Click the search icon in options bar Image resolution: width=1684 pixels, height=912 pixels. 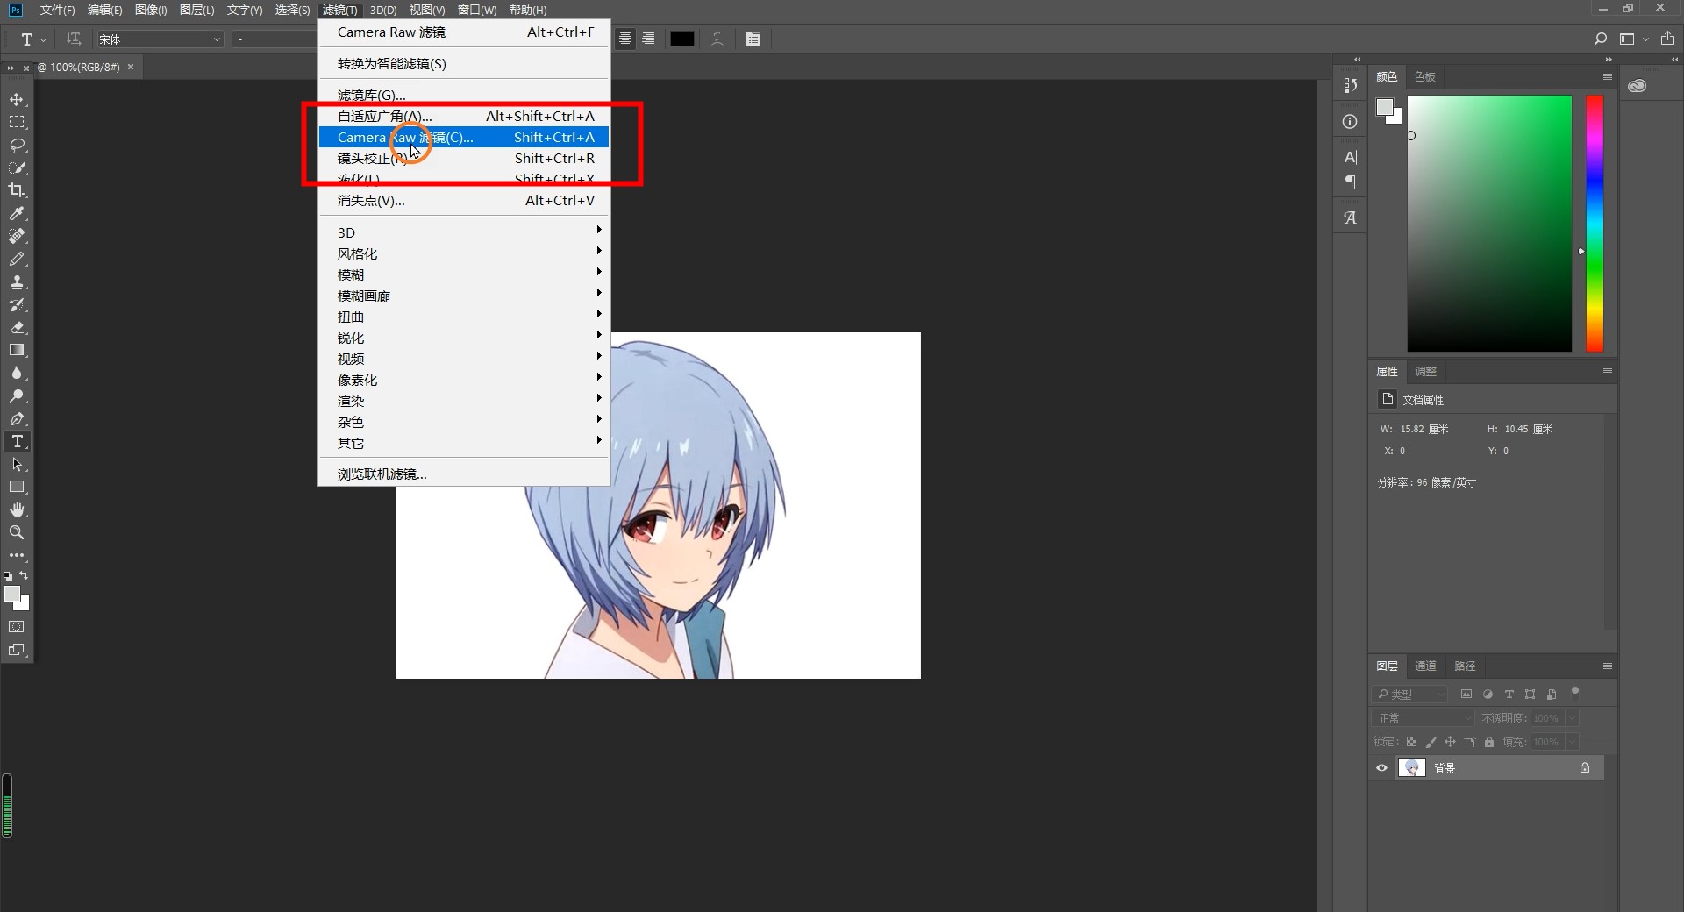coord(1600,39)
